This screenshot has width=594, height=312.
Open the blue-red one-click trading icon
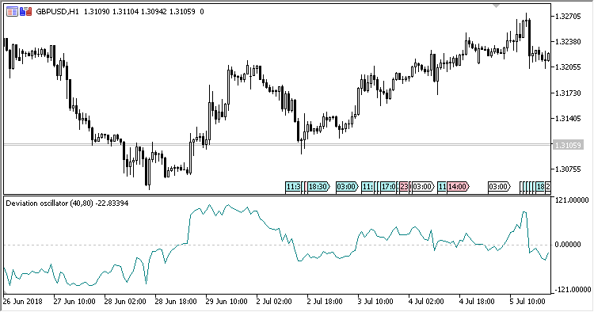[x=26, y=12]
